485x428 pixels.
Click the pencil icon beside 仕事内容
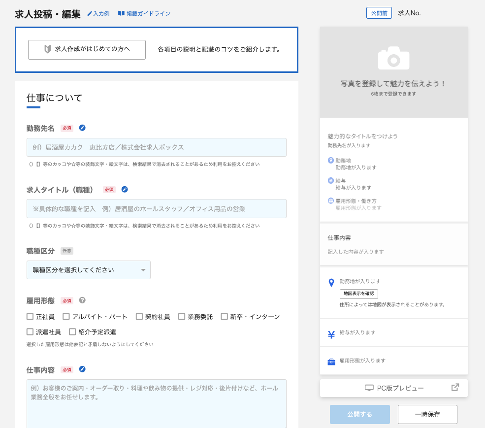[82, 369]
